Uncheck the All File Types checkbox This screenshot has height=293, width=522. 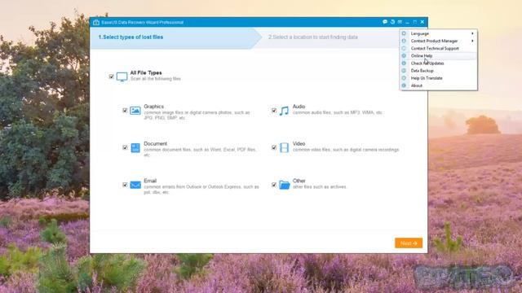112,77
